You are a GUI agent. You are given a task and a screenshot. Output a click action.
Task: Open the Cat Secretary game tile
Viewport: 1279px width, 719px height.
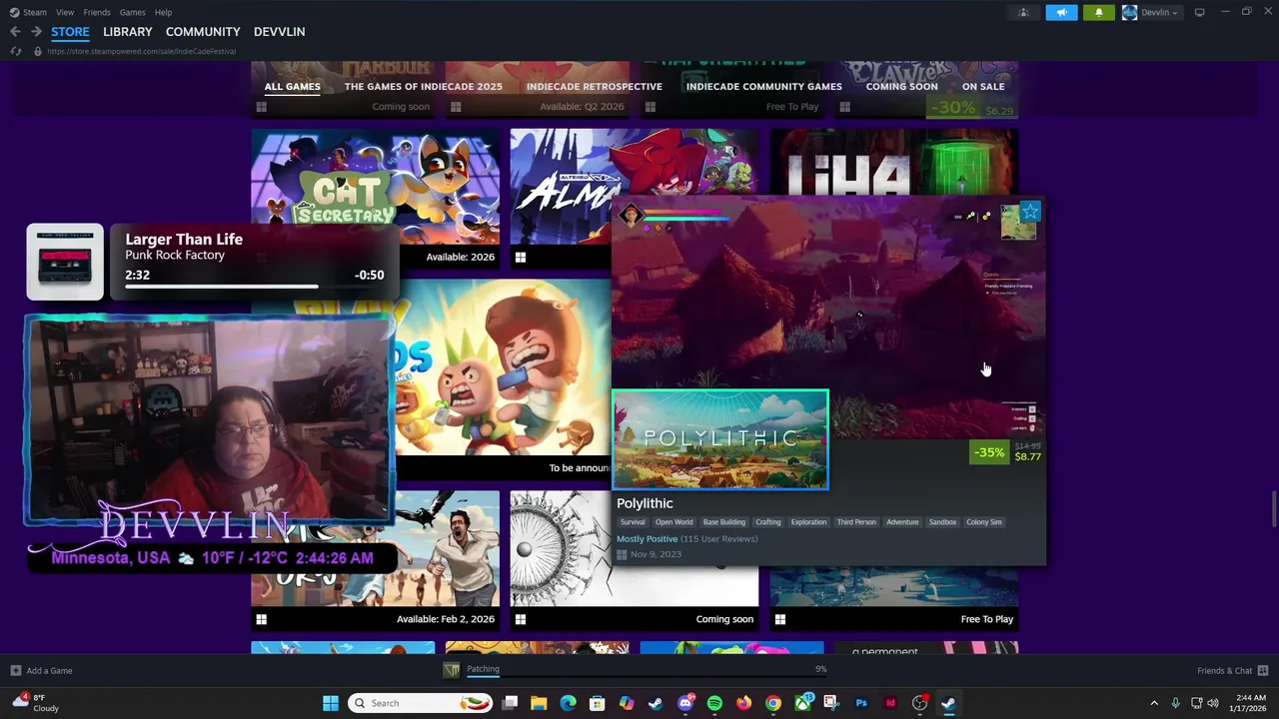[375, 186]
